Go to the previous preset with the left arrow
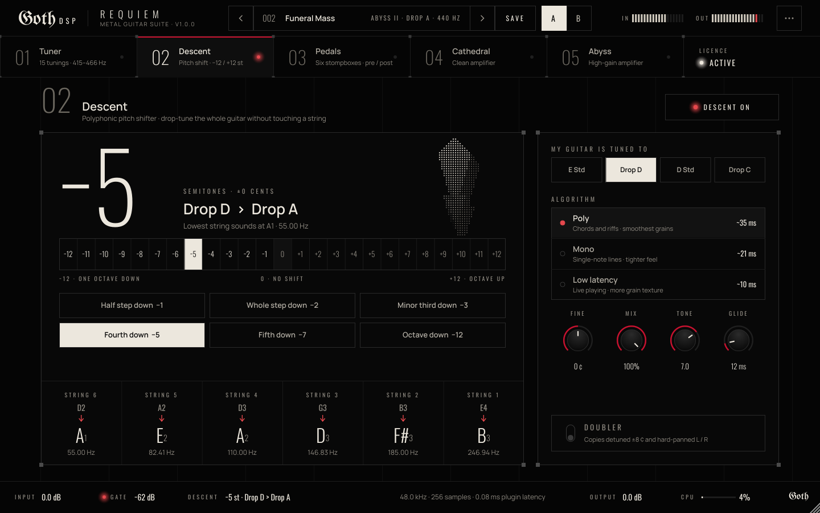The image size is (820, 513). coord(241,18)
